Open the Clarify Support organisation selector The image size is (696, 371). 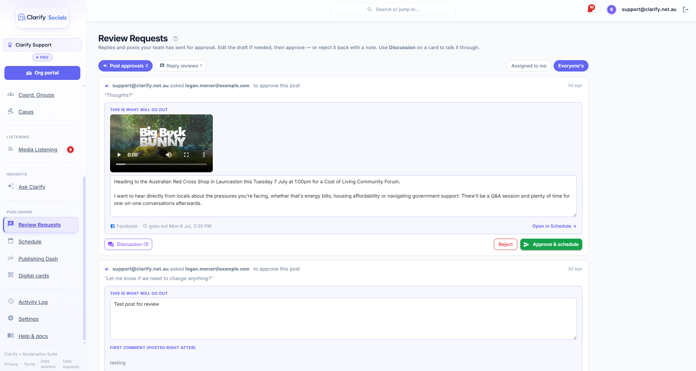point(43,45)
